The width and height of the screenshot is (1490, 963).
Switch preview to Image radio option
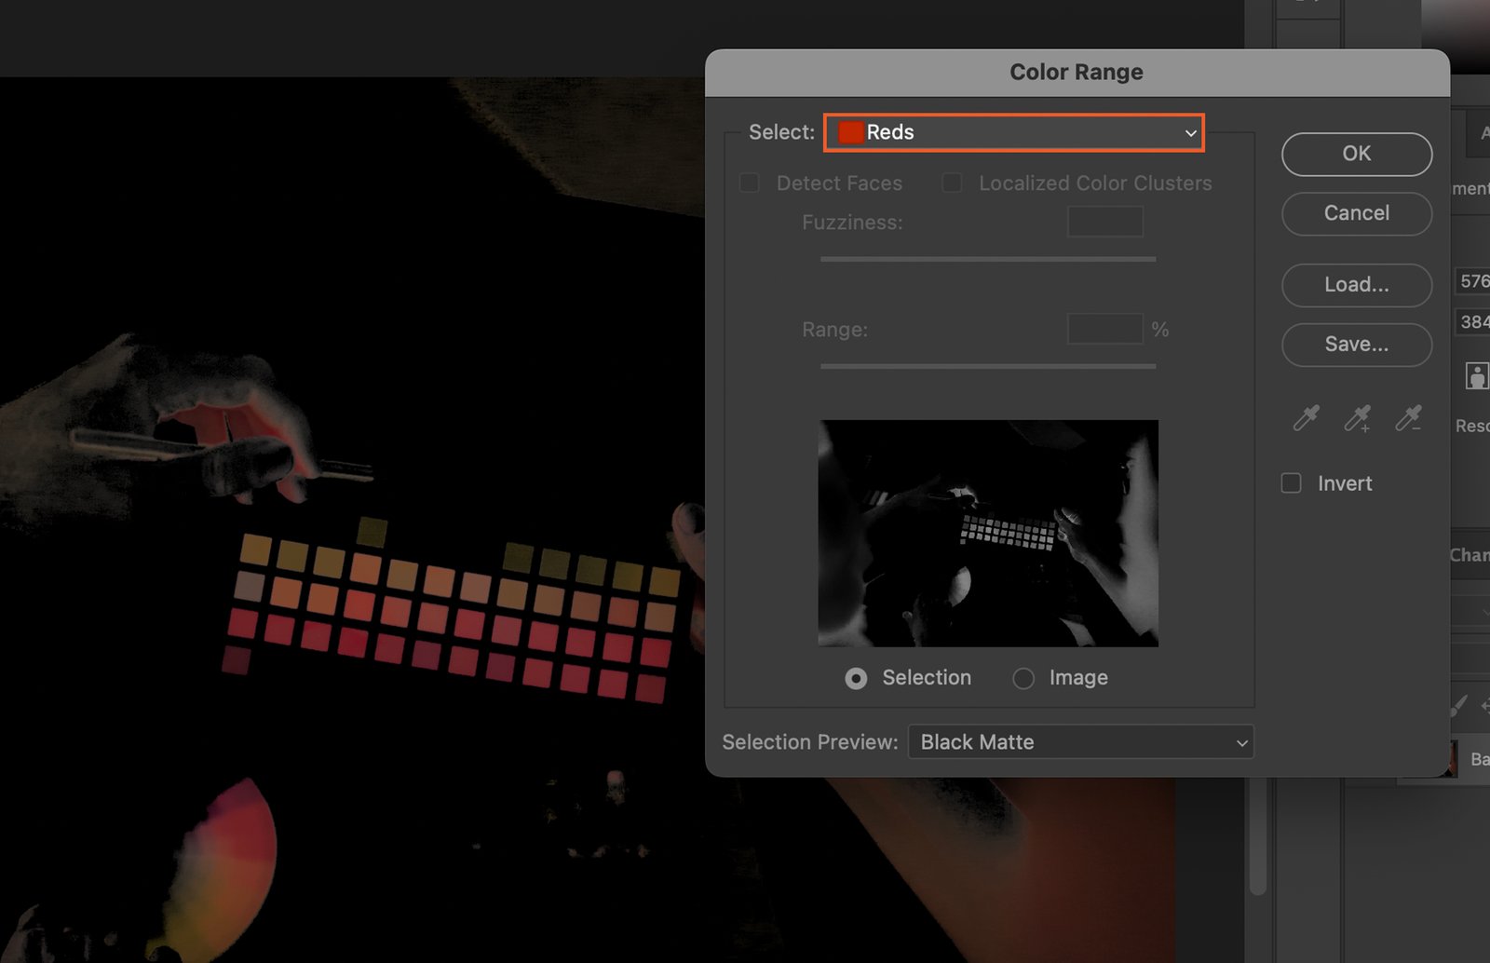1023,679
